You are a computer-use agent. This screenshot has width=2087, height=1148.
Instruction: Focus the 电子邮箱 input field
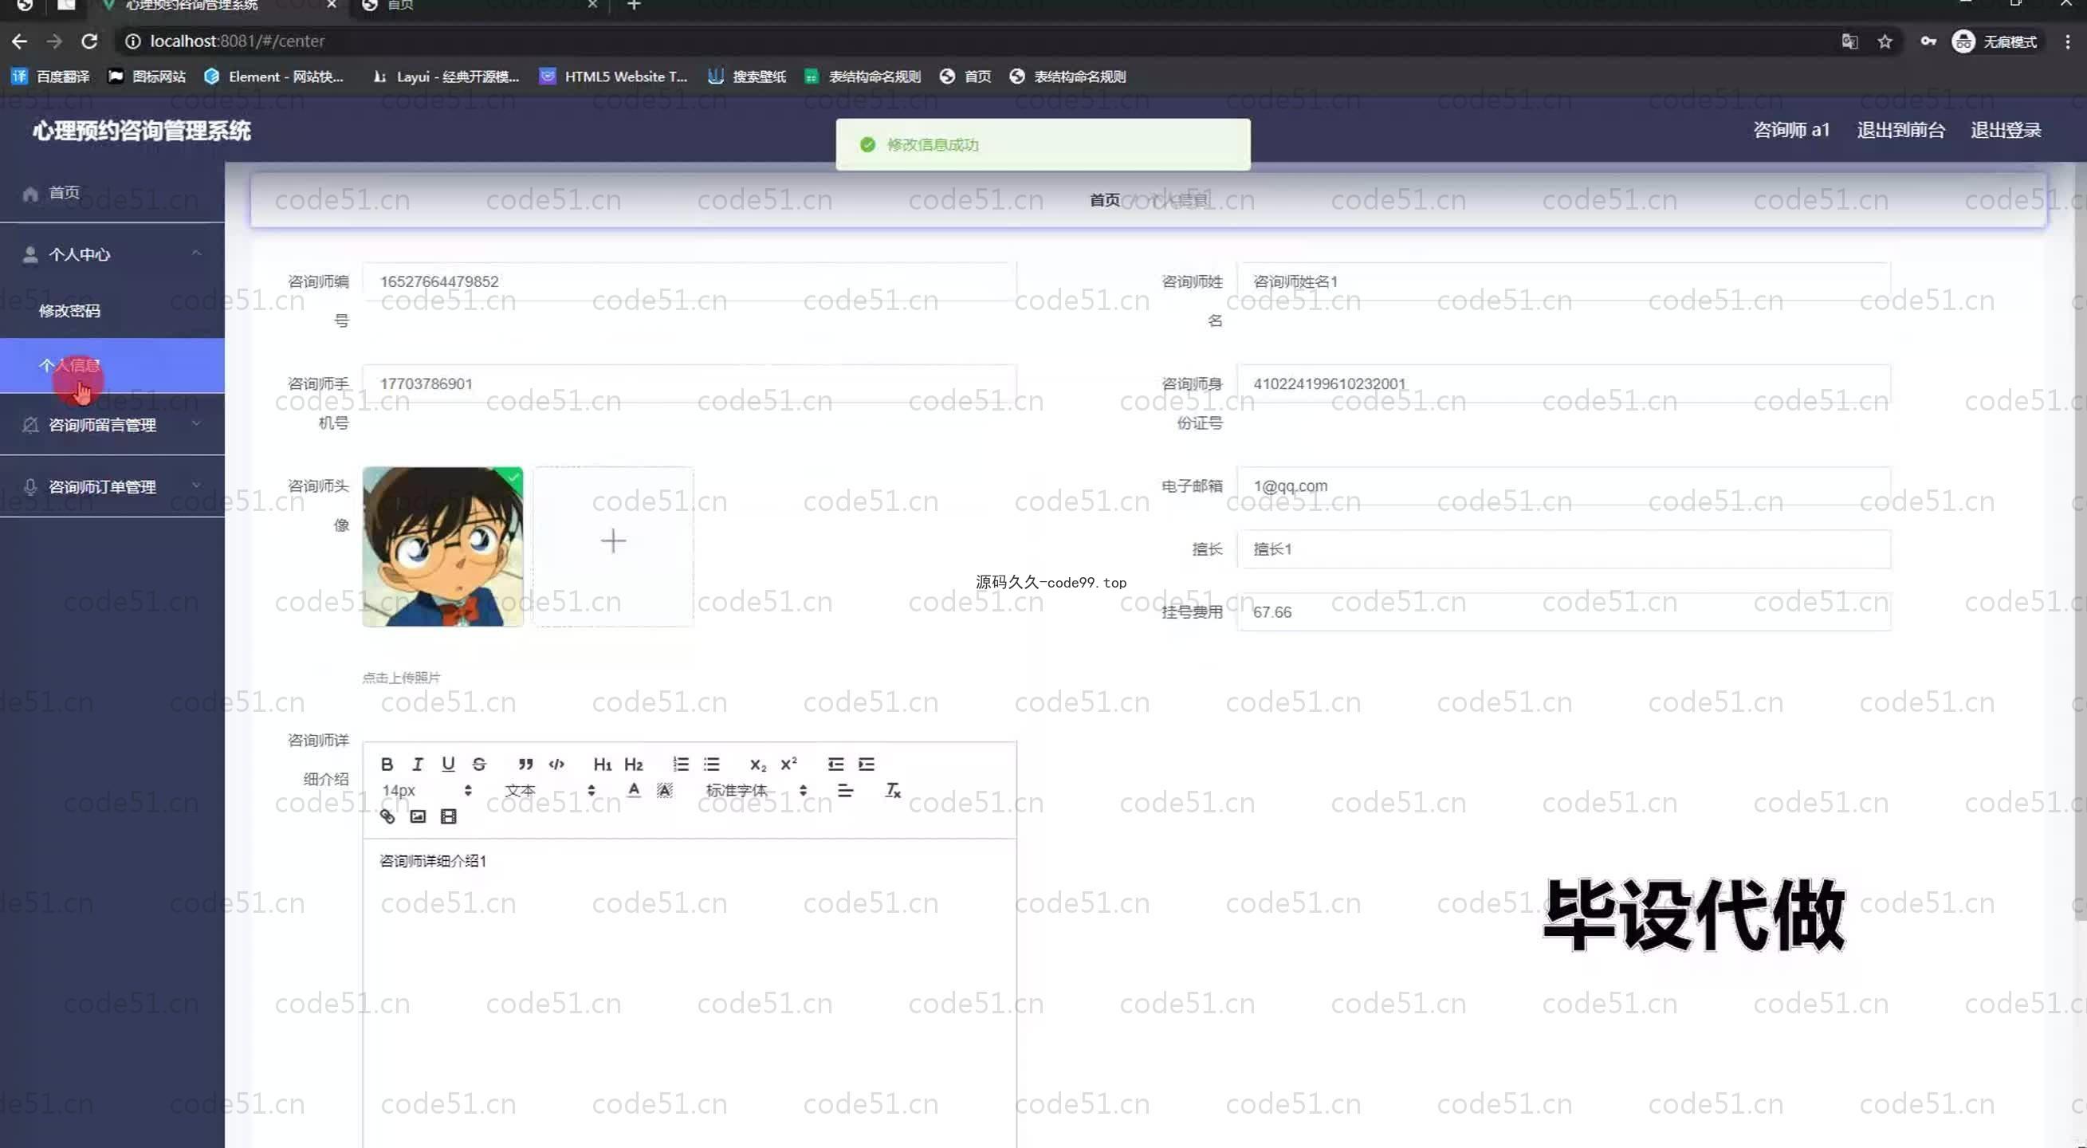point(1562,486)
